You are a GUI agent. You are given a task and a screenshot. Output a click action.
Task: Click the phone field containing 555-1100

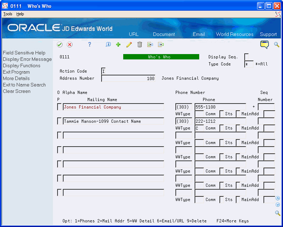(221, 107)
